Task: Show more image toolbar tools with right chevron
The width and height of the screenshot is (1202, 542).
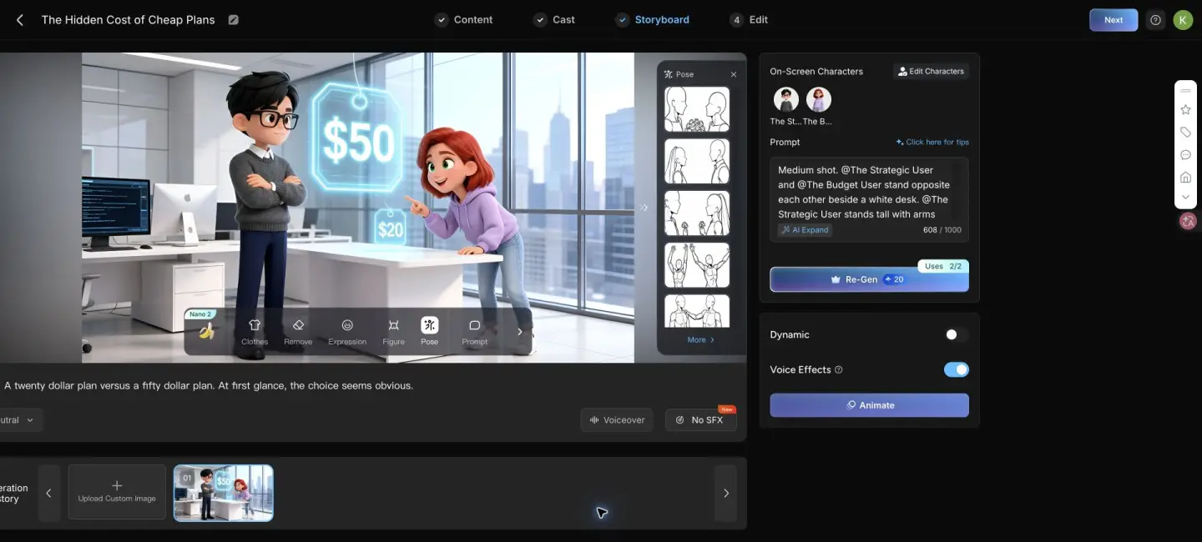Action: click(519, 331)
